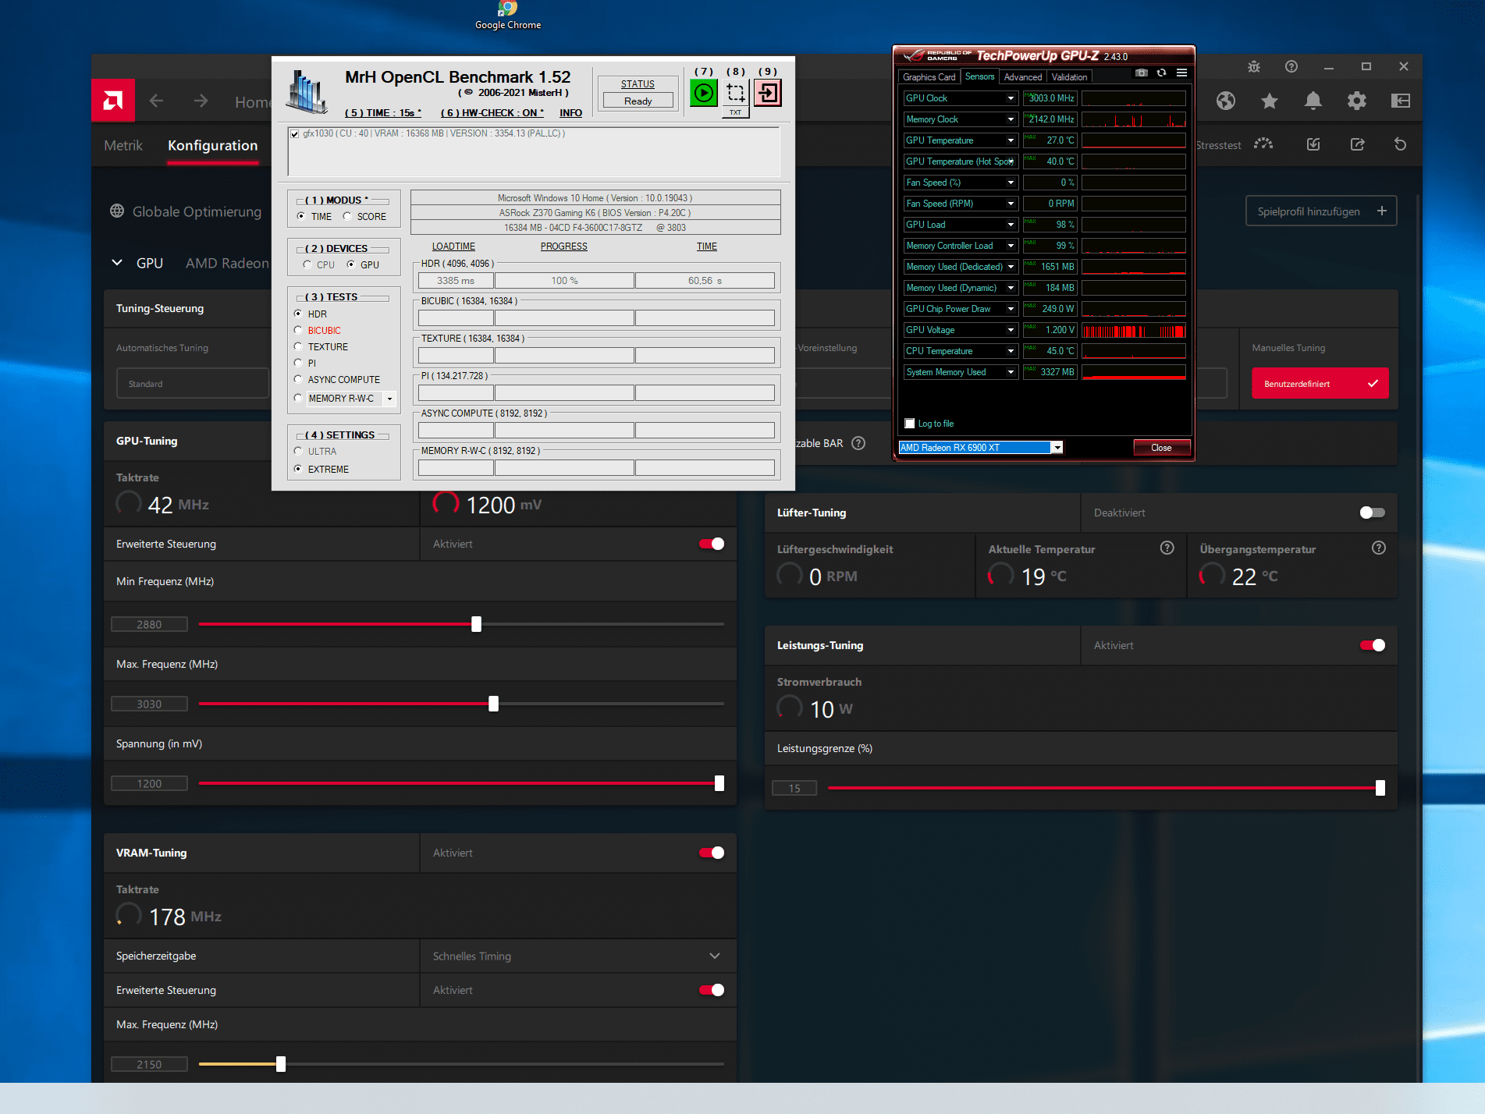Click the bug report icon
The height and width of the screenshot is (1114, 1485).
(1254, 67)
